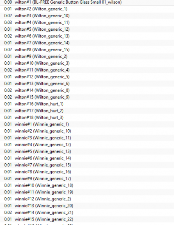This screenshot has height=225, width=174.
Task: Select winnie#12 (Winnie_generic_2) entry
Action: pyautogui.click(x=87, y=199)
